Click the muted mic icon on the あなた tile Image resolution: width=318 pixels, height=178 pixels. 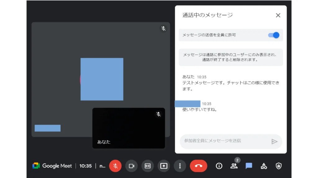(158, 114)
